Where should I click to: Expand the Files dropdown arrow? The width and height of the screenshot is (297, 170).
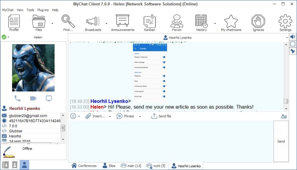click(x=52, y=24)
